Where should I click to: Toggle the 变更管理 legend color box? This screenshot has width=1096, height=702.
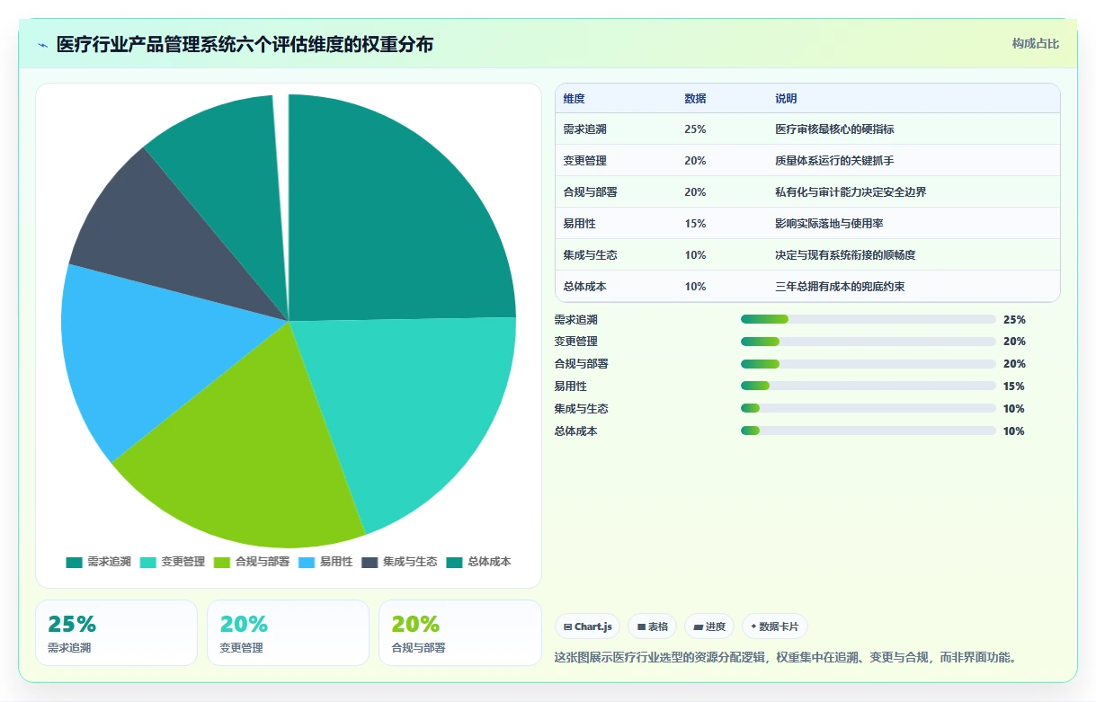pyautogui.click(x=148, y=562)
